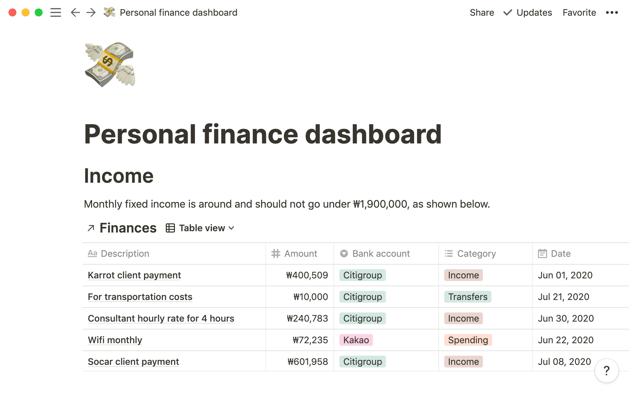The height and width of the screenshot is (393, 629).
Task: Click the money-with-wings page icon
Action: click(x=110, y=65)
